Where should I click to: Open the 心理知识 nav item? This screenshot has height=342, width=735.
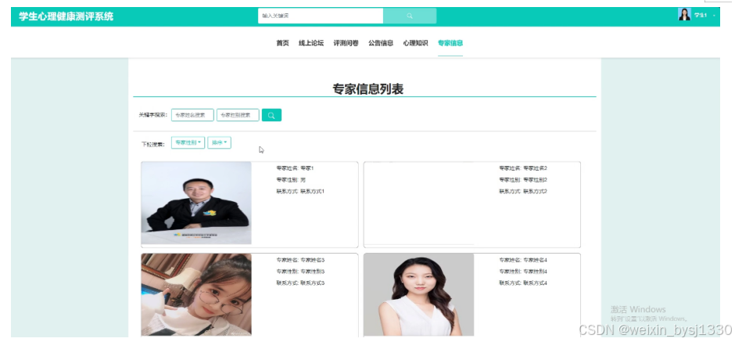(x=415, y=43)
